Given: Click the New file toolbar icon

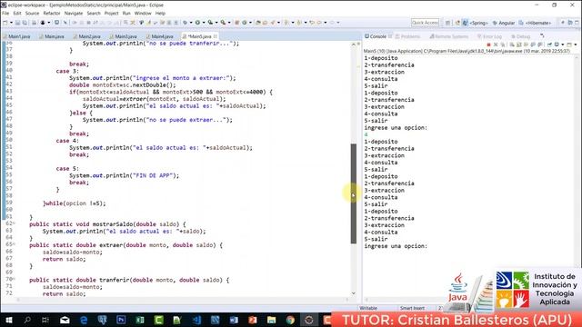Looking at the screenshot, I should coord(5,23).
